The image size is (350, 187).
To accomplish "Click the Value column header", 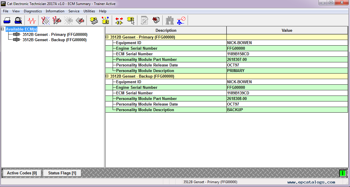I will 287,30.
